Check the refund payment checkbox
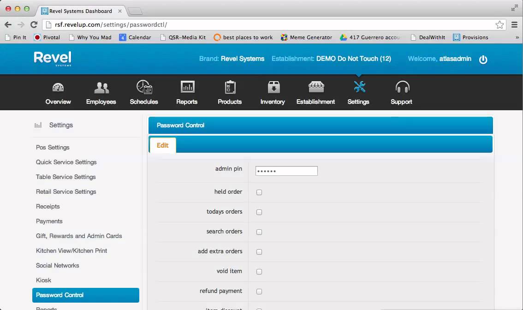This screenshot has height=310, width=523. (259, 292)
